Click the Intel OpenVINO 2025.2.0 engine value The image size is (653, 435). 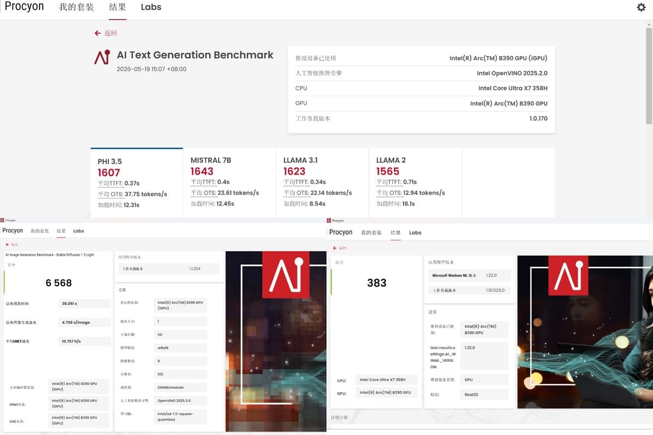coord(512,73)
